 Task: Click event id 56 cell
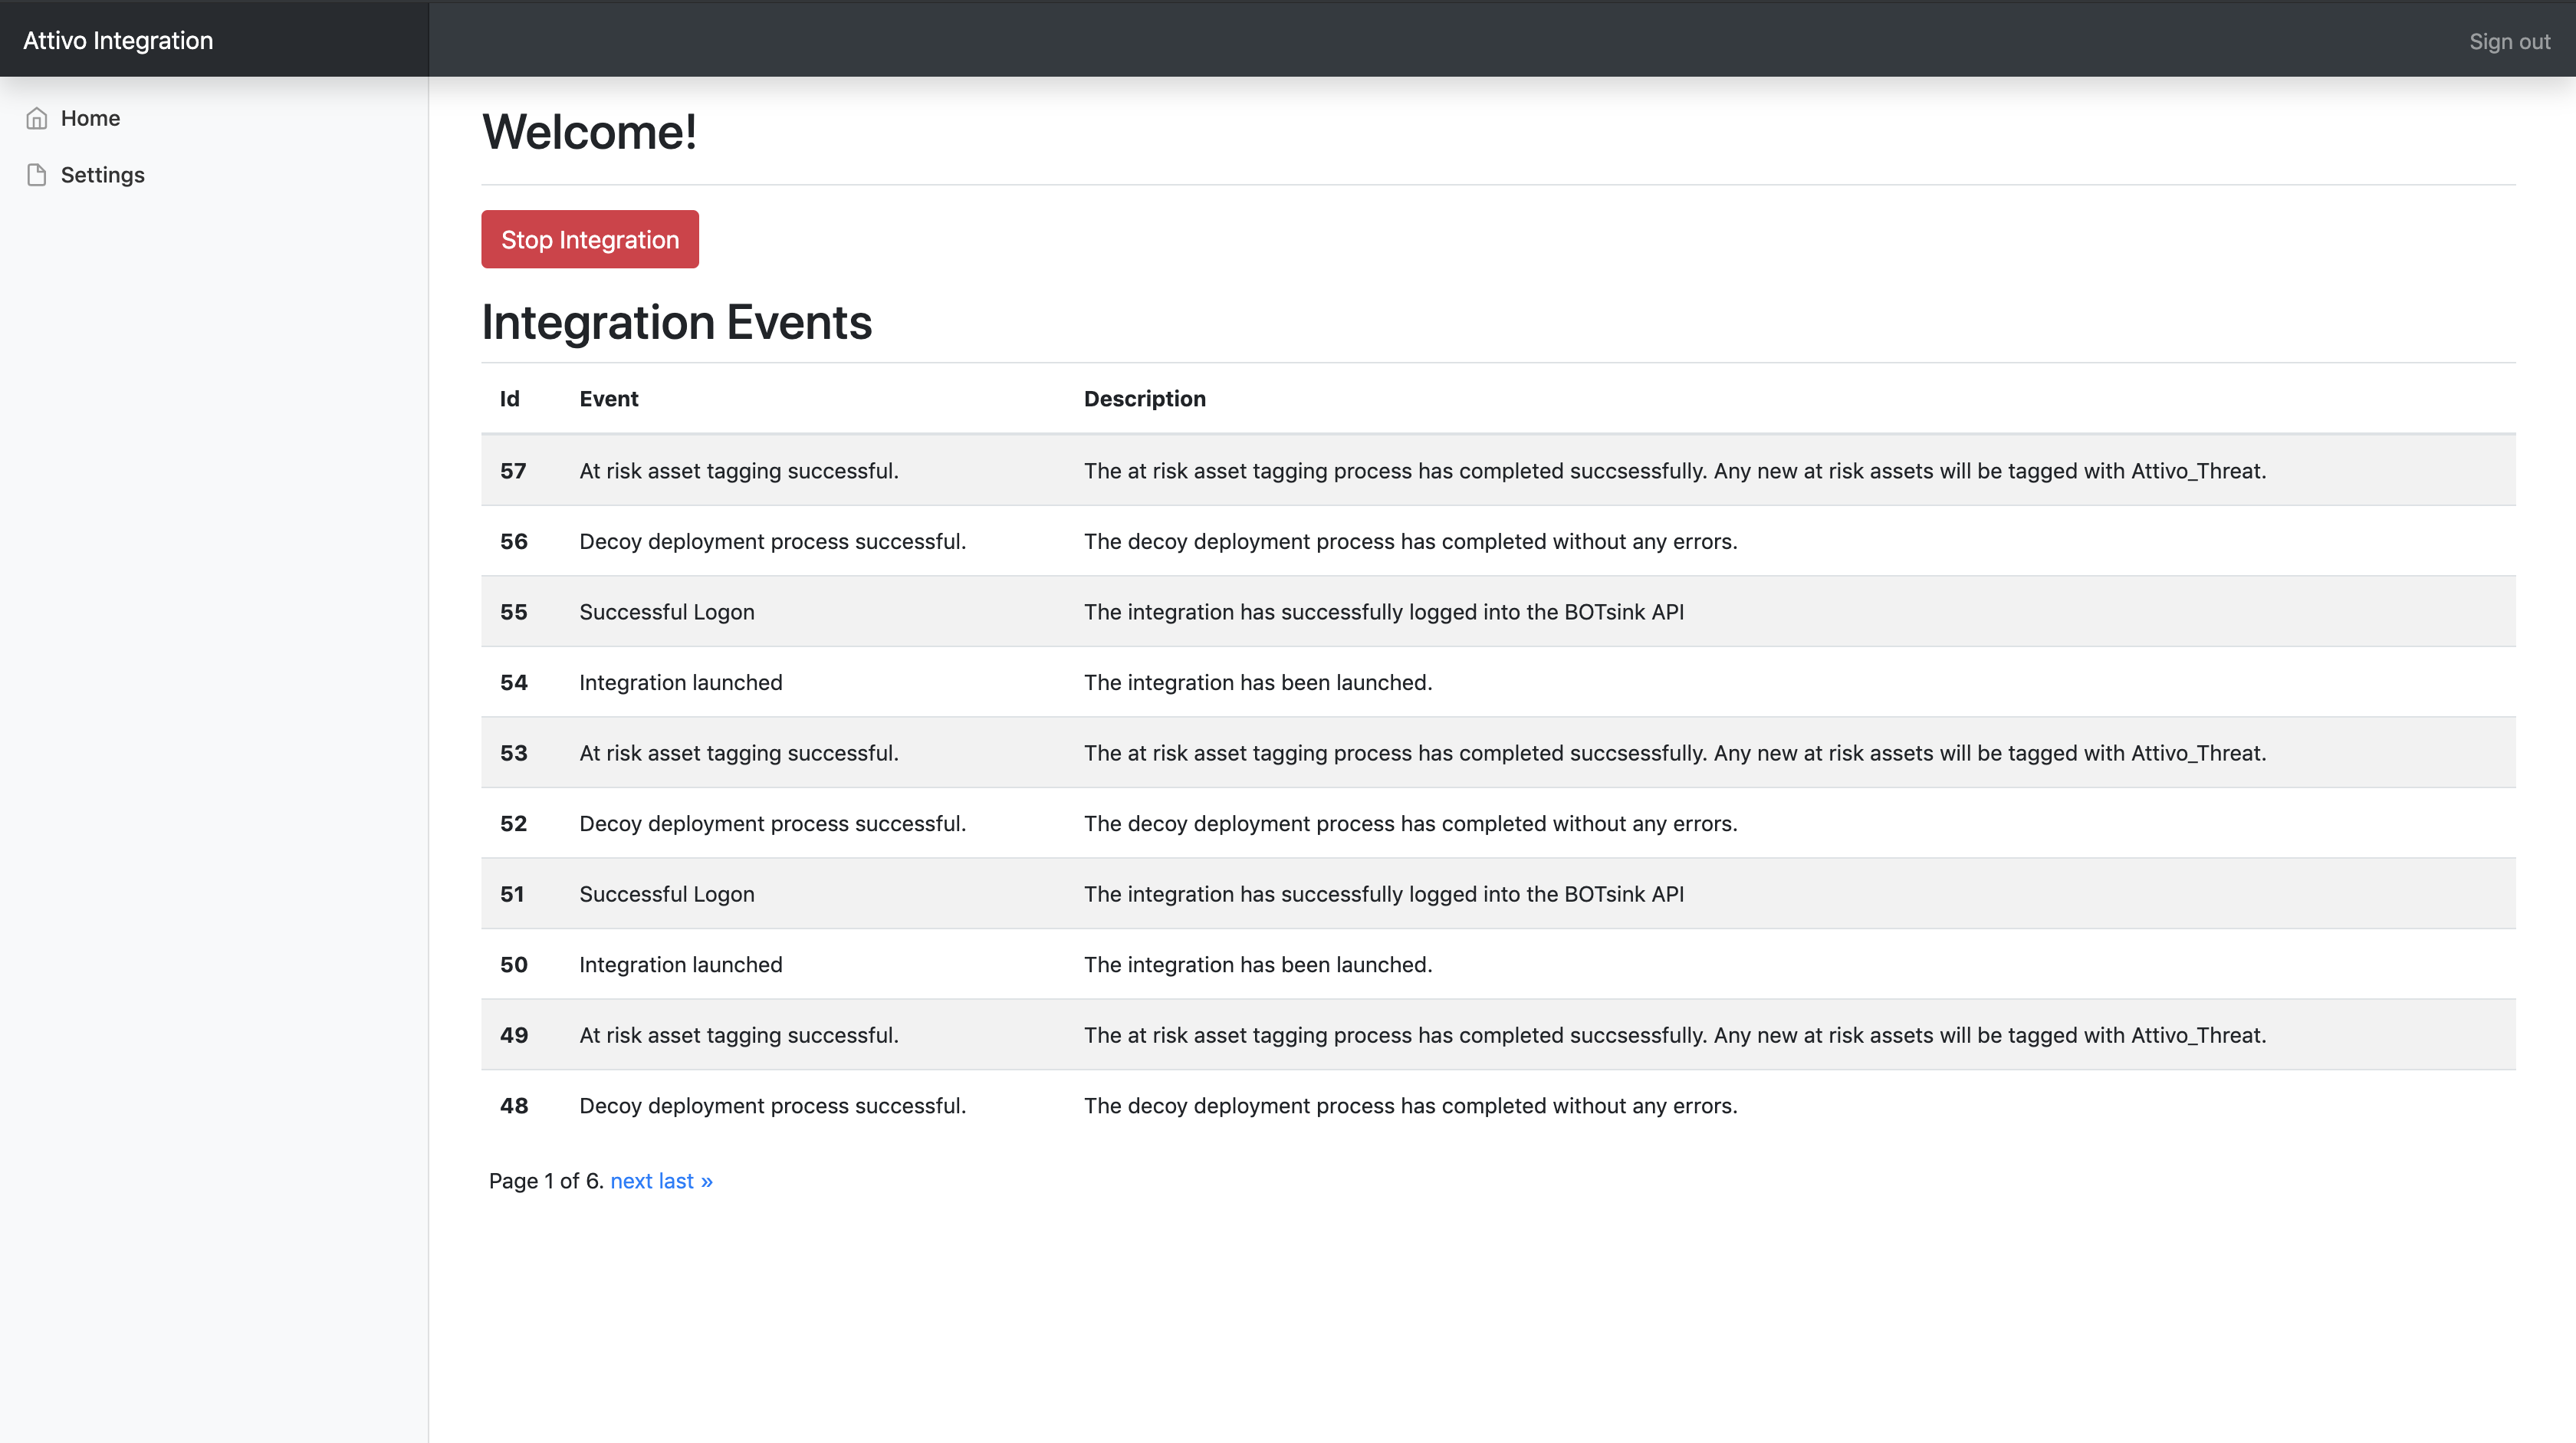[x=513, y=541]
